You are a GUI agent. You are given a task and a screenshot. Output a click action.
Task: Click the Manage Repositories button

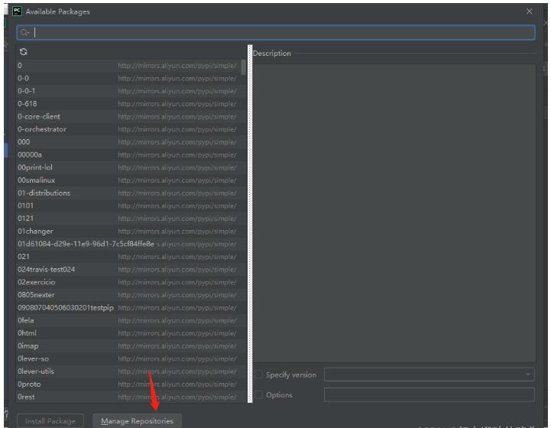[137, 421]
